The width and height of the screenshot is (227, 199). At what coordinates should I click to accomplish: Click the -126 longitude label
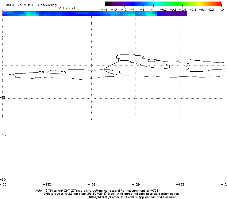point(136,185)
